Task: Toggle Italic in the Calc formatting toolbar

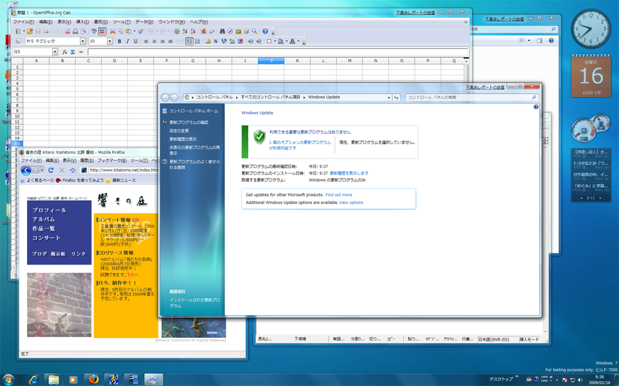Action: coord(128,41)
